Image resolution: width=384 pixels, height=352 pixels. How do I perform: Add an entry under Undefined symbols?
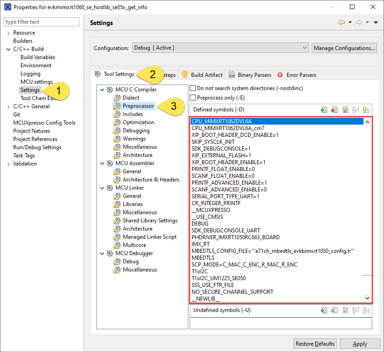tap(324, 310)
